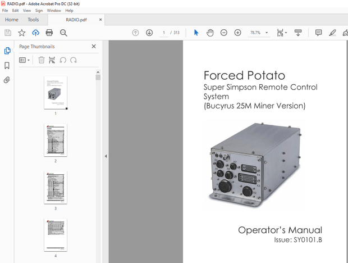Close the Page Thumbnails panel
Screen dimensions: 348x263
coord(94,46)
